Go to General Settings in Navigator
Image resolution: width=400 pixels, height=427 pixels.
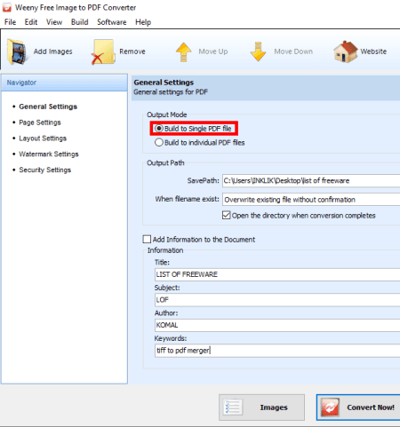(48, 107)
